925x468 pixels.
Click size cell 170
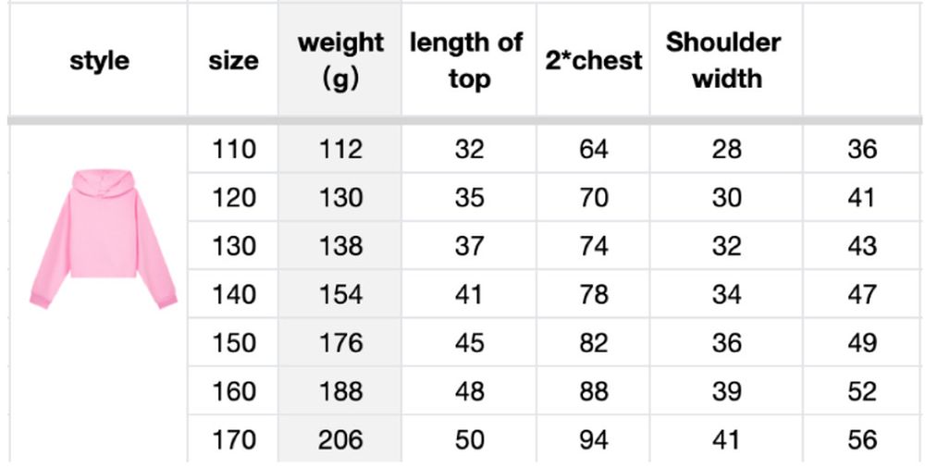233,439
